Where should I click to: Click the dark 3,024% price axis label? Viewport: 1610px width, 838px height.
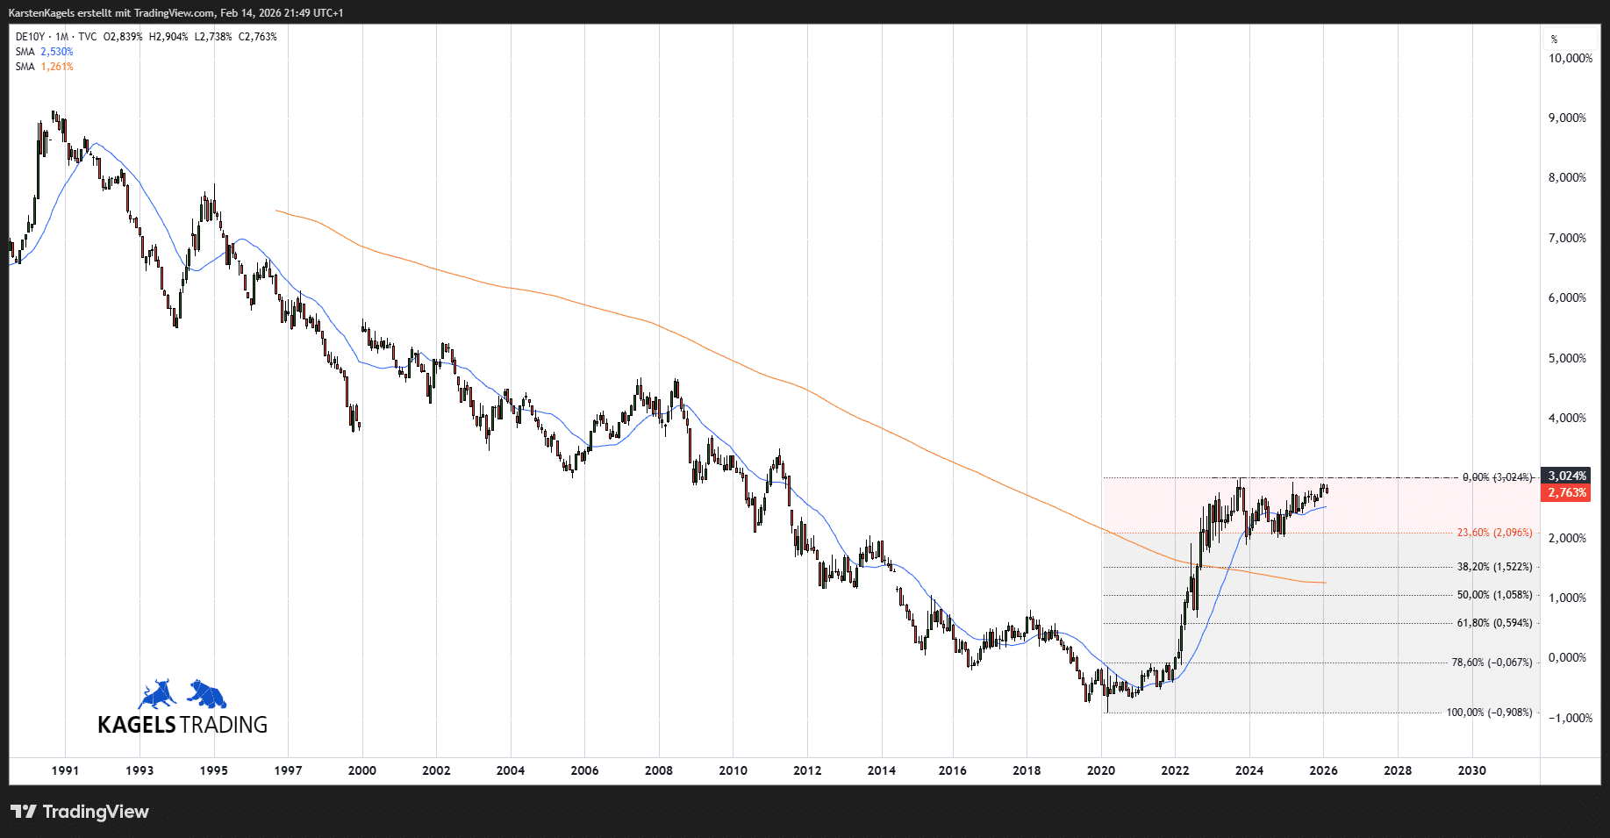(x=1566, y=476)
